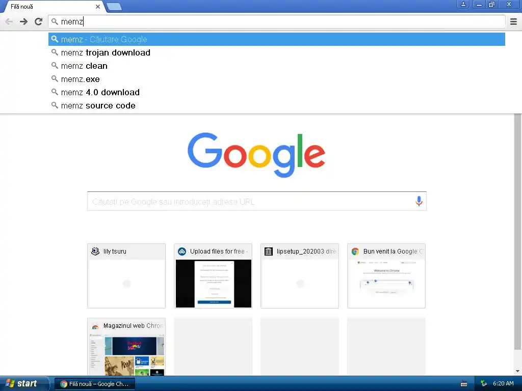Close the Filă nouă tab
Image resolution: width=522 pixels, height=391 pixels.
point(97,7)
